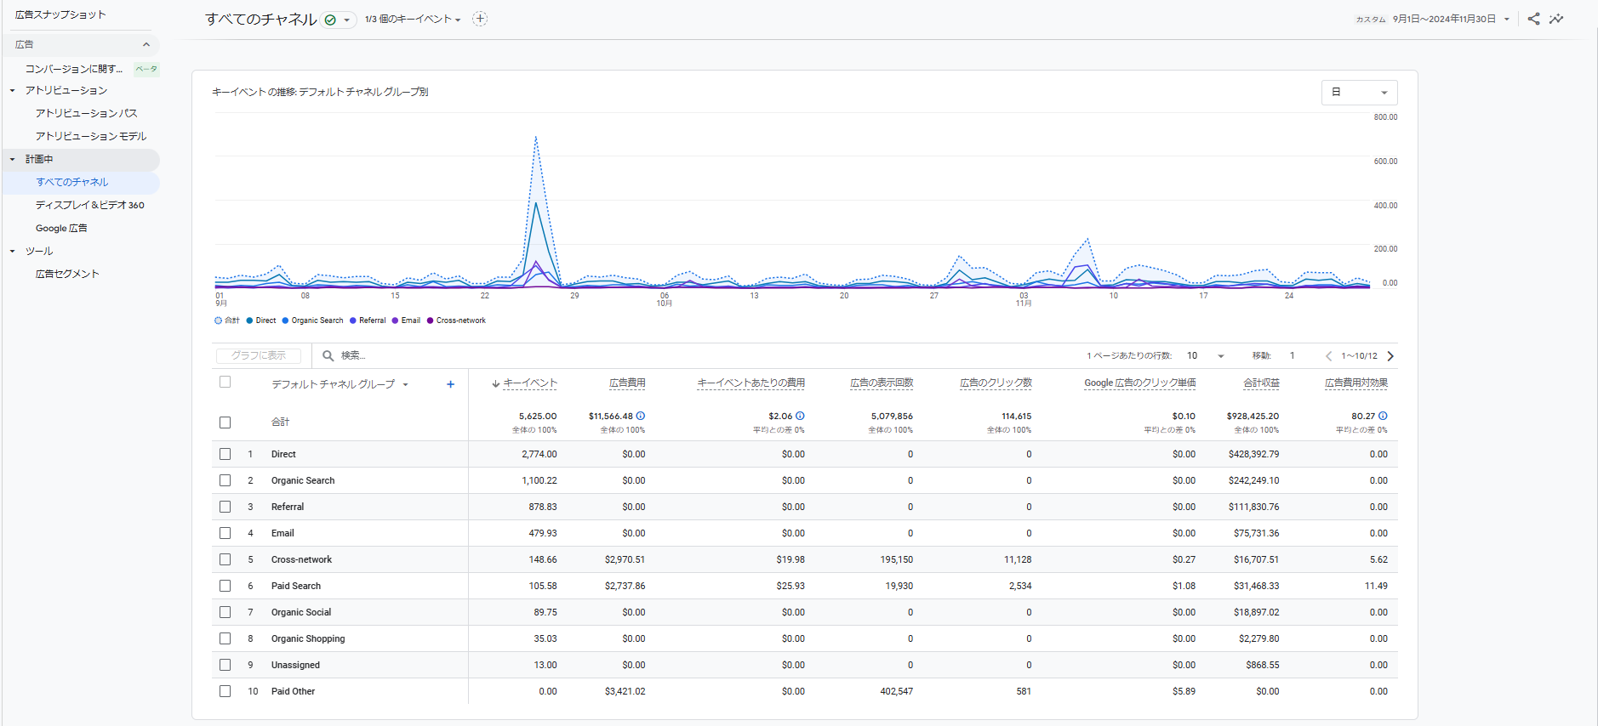Toggle the 合計 legend series marker

(x=218, y=320)
